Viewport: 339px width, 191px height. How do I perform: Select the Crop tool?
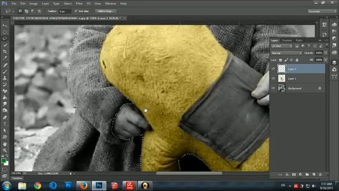(x=5, y=51)
